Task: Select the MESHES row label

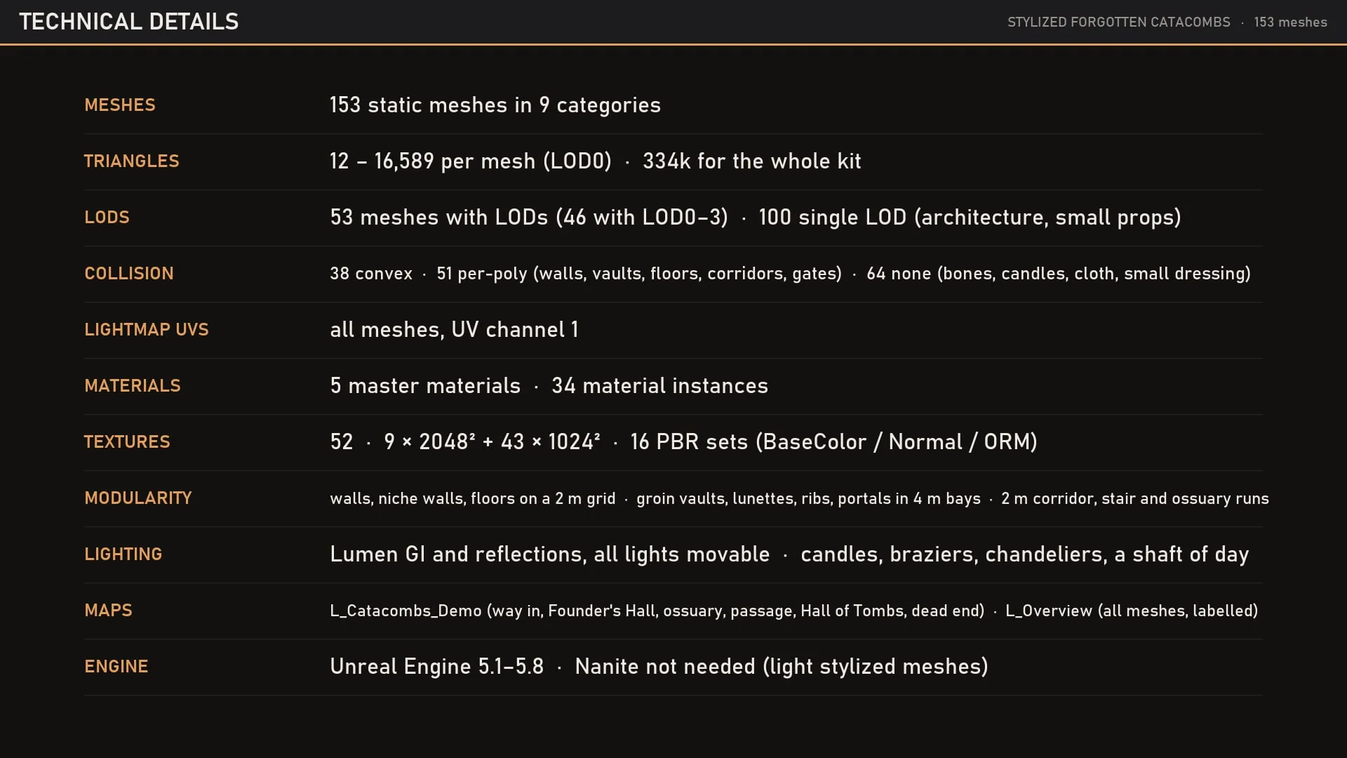Action: pyautogui.click(x=120, y=105)
